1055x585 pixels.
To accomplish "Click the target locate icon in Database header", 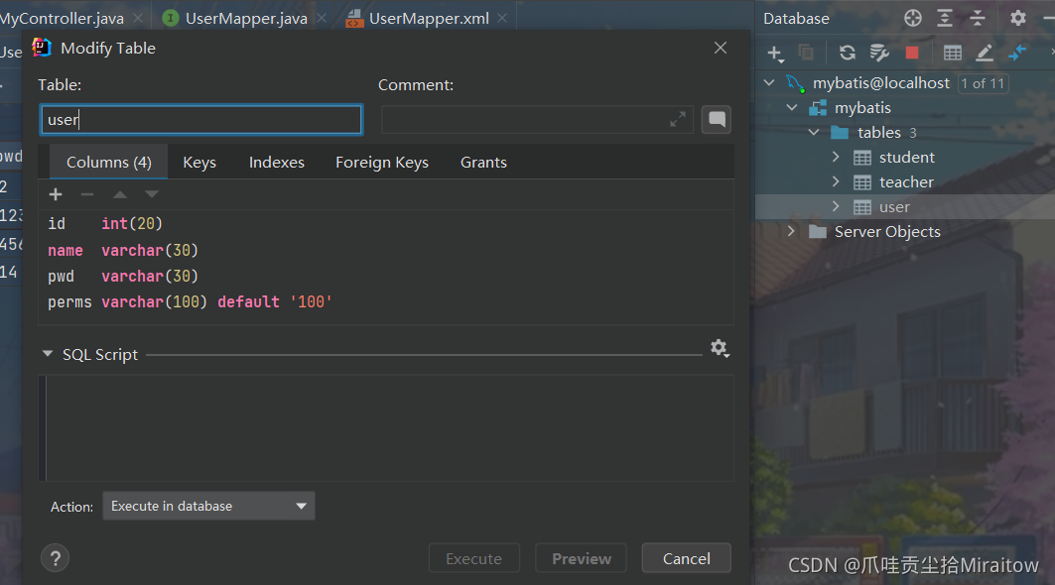I will point(912,18).
